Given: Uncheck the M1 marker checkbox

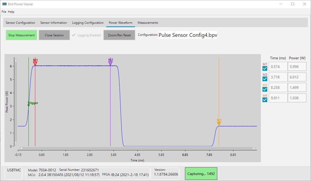Looking at the screenshot, I should pyautogui.click(x=265, y=68).
